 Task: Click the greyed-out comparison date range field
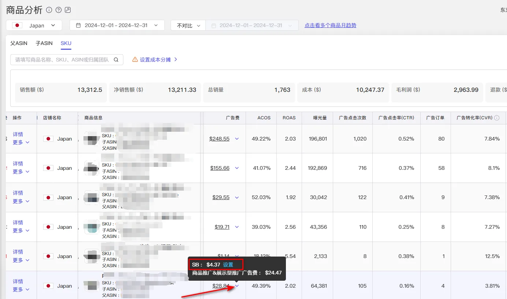(x=252, y=25)
